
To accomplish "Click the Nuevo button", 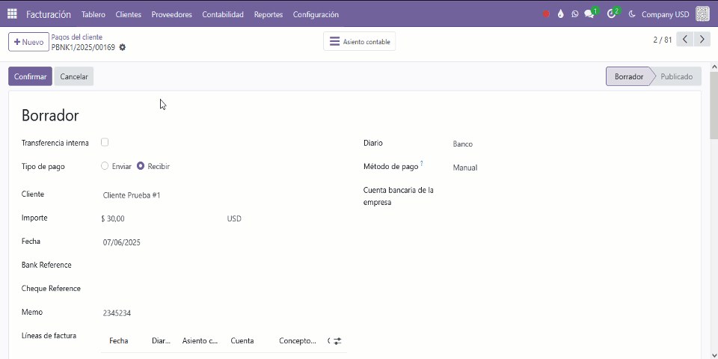I will click(x=28, y=42).
